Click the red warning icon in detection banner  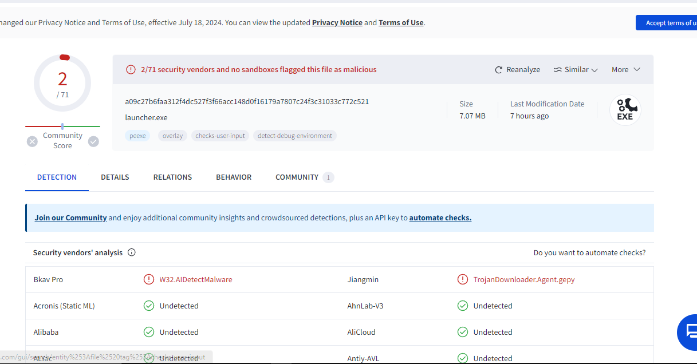131,70
